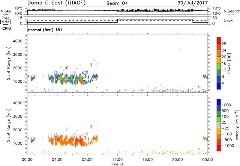The width and height of the screenshot is (240, 166).
Task: Click the "Freq. [MHz]" axis label
Action: [5, 20]
